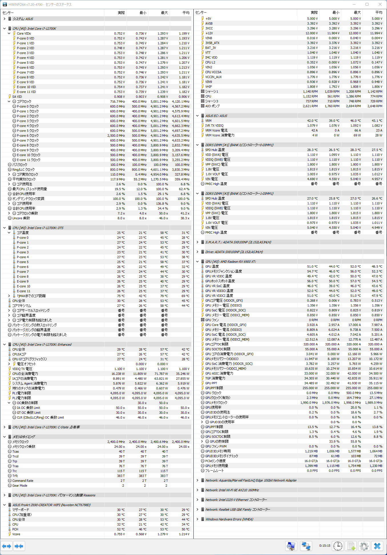Select the Drive: ADATA SX8100NP header row
The height and width of the screenshot is (555, 387).
pyautogui.click(x=289, y=252)
